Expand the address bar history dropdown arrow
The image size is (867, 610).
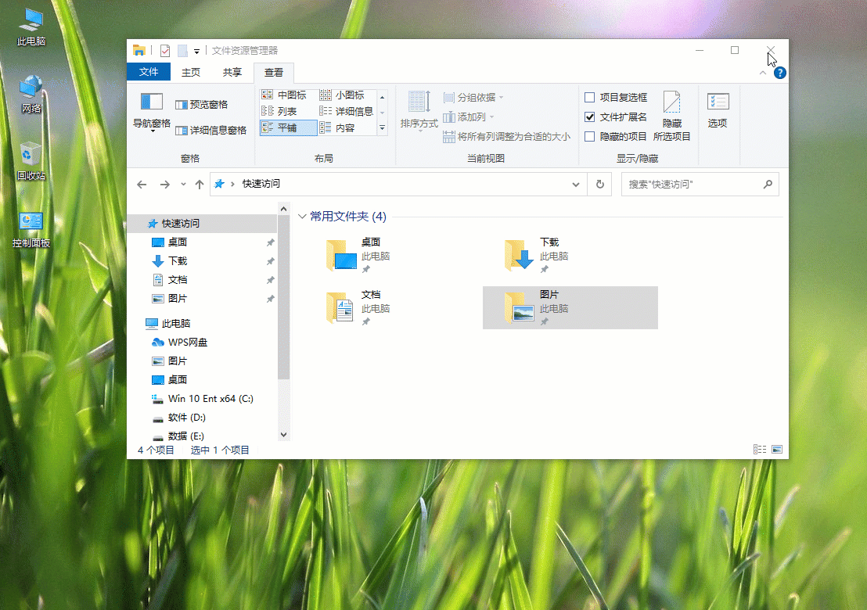(x=576, y=185)
